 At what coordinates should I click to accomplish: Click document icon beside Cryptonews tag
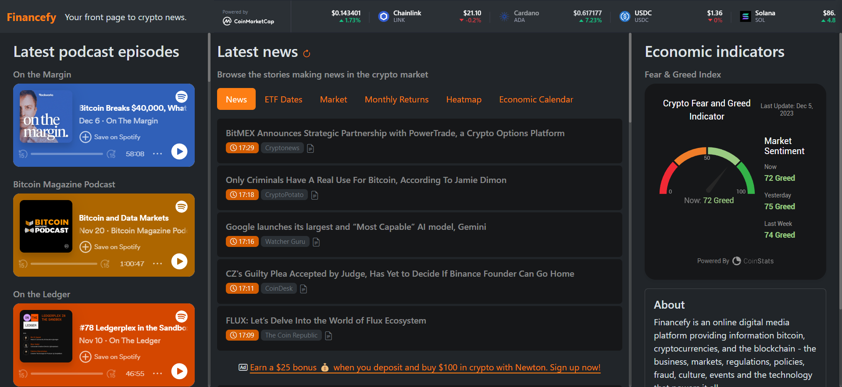[310, 148]
